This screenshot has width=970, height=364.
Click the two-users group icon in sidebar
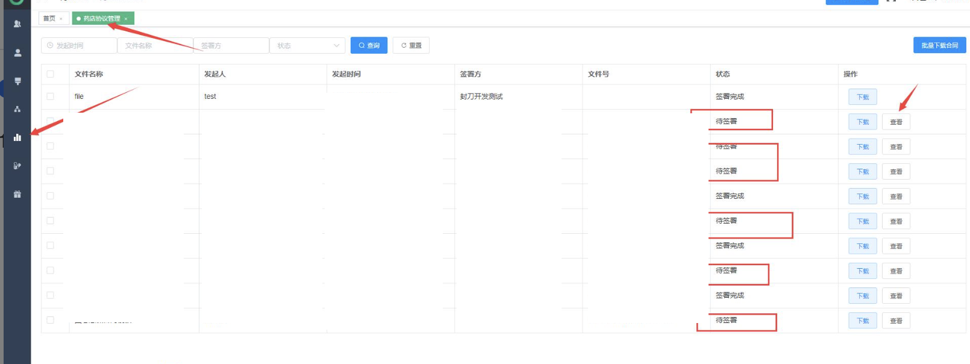[x=17, y=24]
